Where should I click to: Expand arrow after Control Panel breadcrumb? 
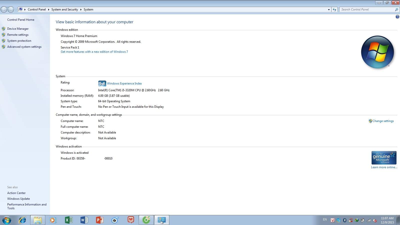point(48,9)
